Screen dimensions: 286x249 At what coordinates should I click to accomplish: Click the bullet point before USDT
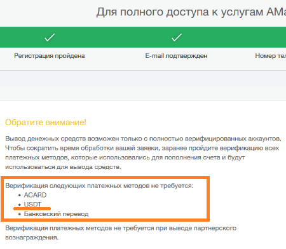20,205
